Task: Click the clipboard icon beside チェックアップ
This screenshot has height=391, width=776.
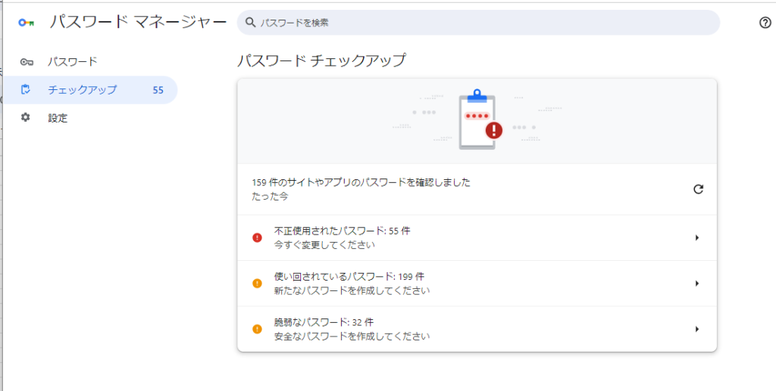Action: click(x=27, y=90)
